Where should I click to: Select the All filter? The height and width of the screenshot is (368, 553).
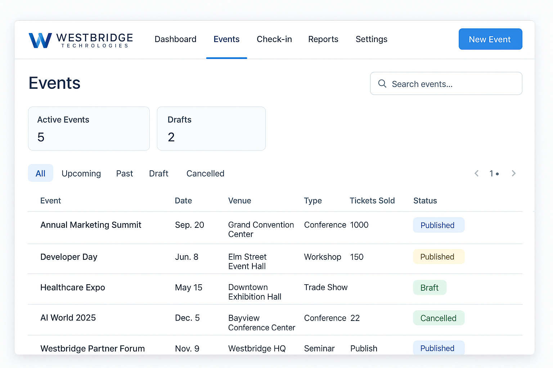(x=40, y=173)
